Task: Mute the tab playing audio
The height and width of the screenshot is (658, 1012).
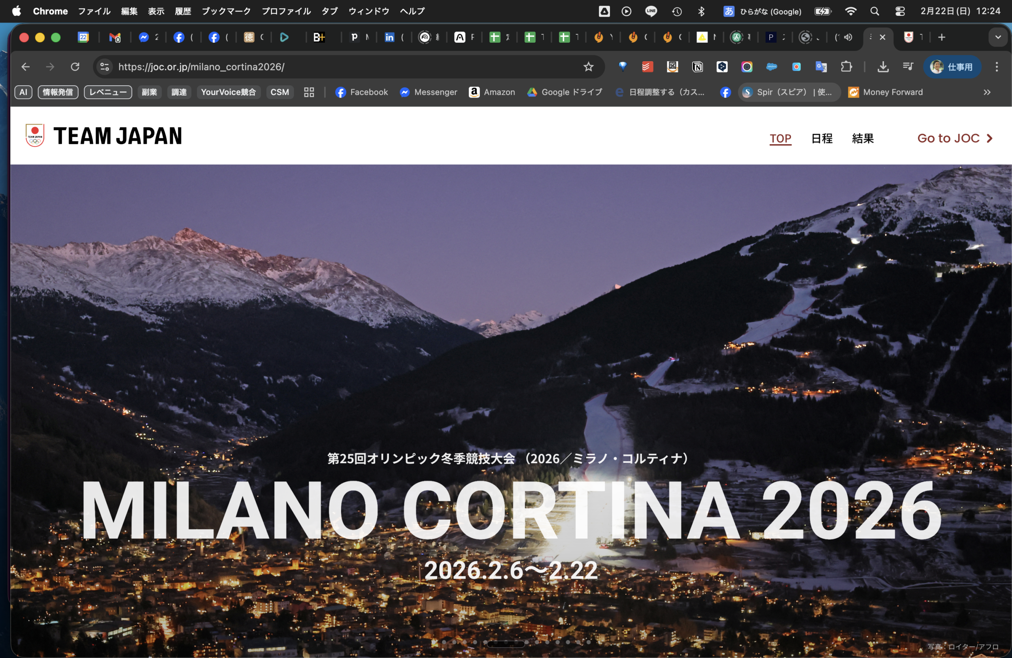Action: coord(848,38)
